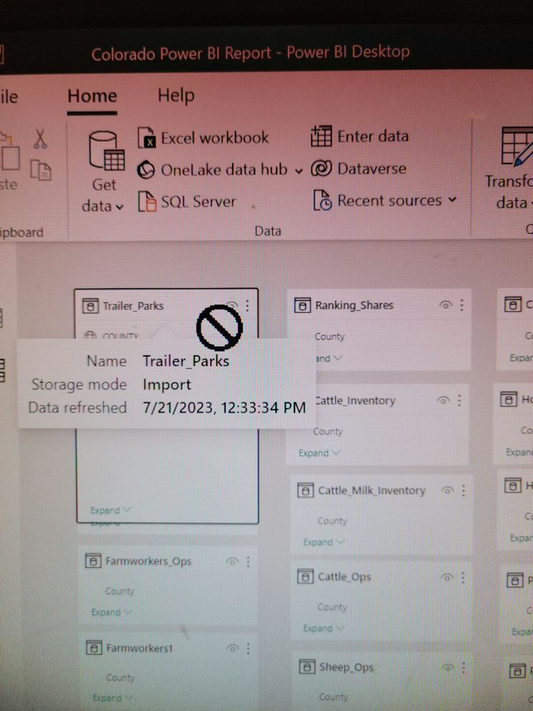Select County field in Farmworkers_Ops

click(120, 591)
